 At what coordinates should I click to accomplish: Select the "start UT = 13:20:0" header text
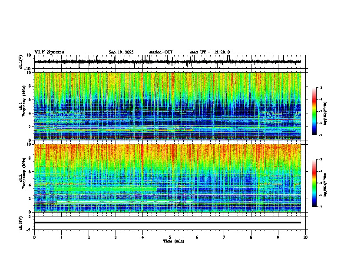[x=210, y=52]
